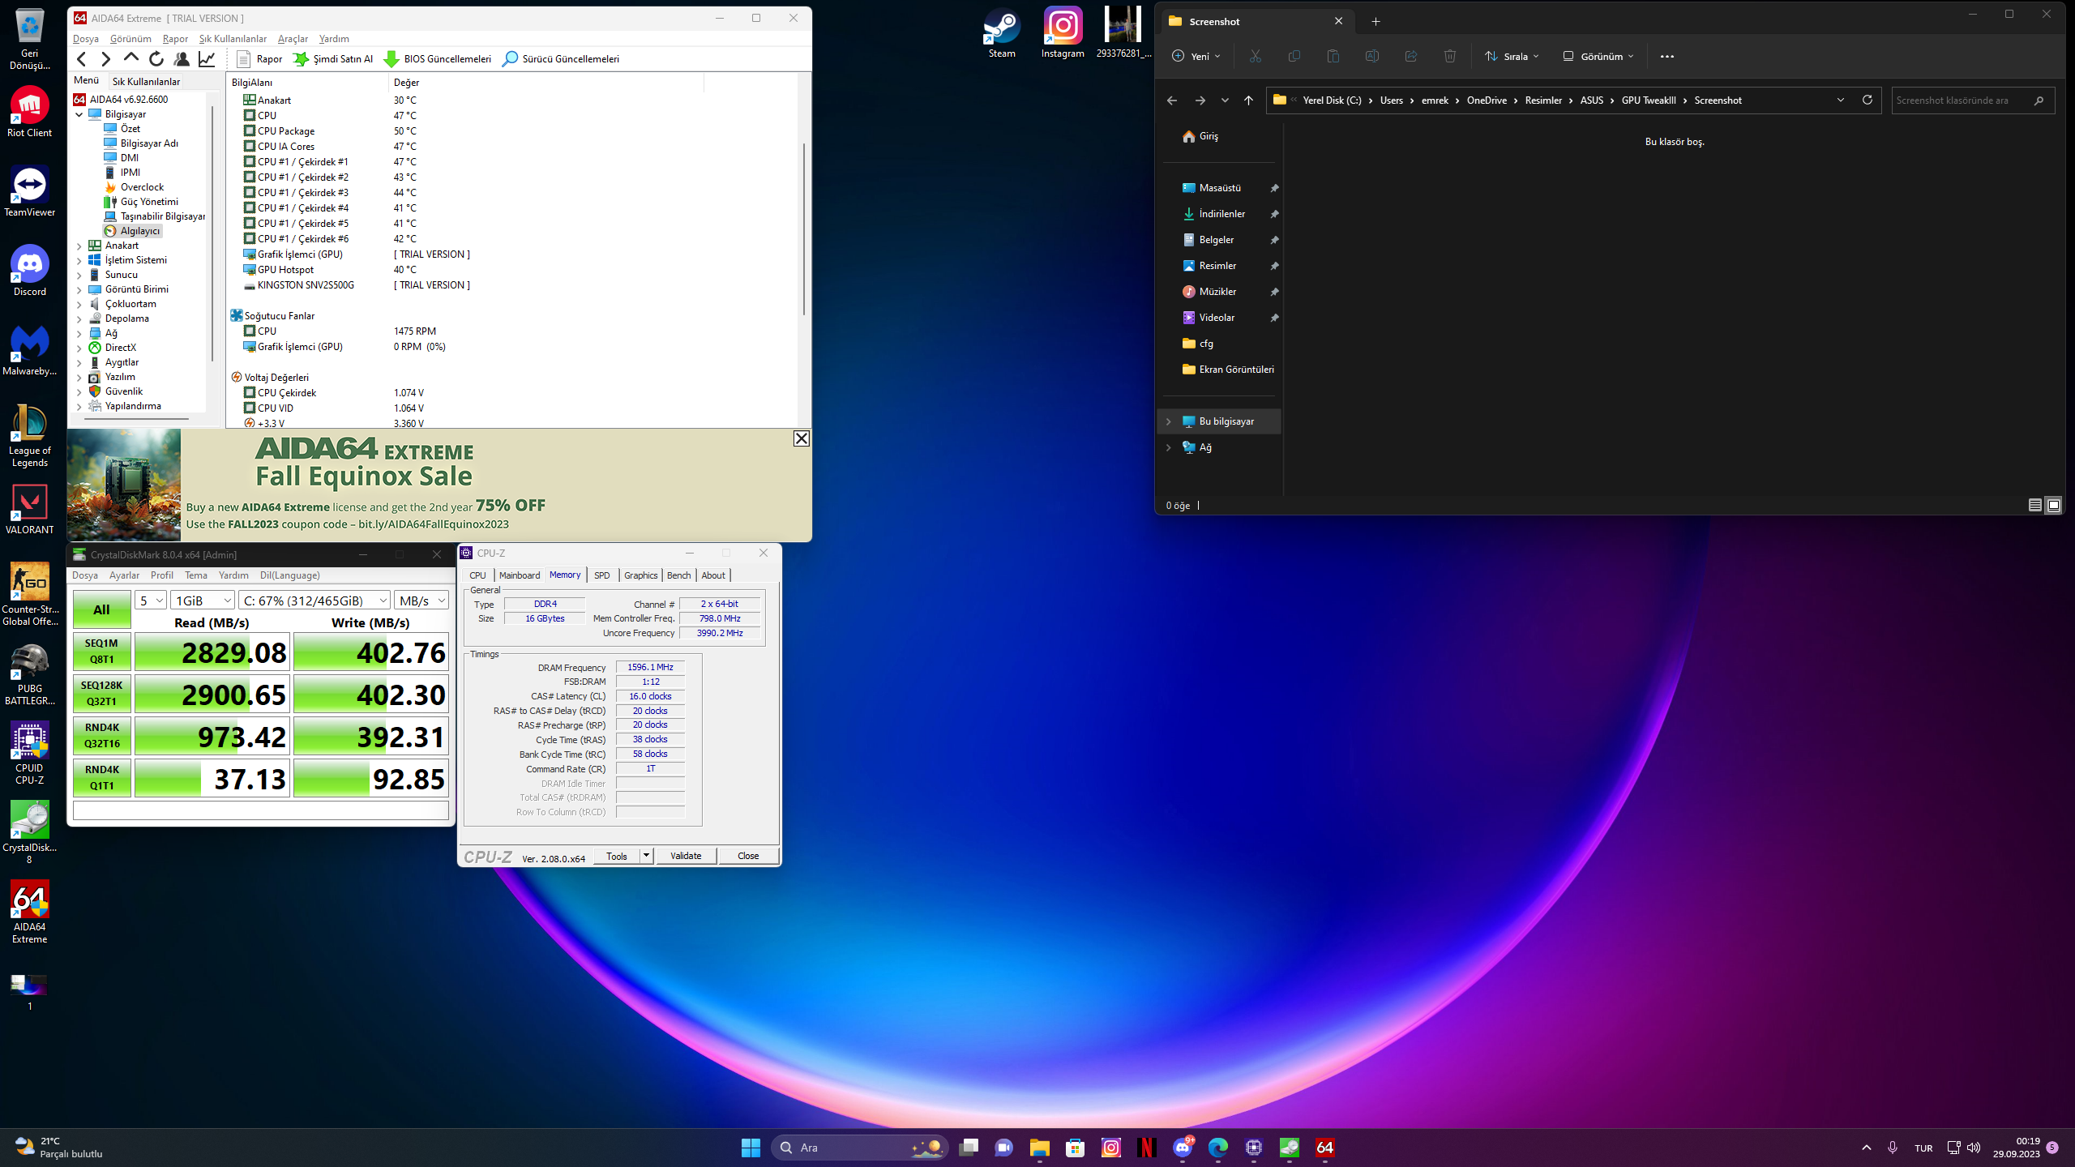Image resolution: width=2075 pixels, height=1167 pixels.
Task: Switch Explorer to details view layout
Action: pos(2034,505)
